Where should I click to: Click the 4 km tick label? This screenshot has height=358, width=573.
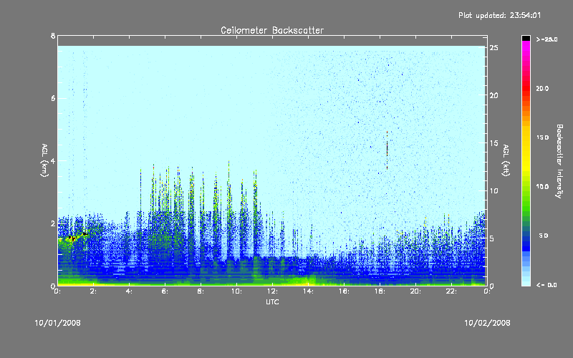(53, 160)
